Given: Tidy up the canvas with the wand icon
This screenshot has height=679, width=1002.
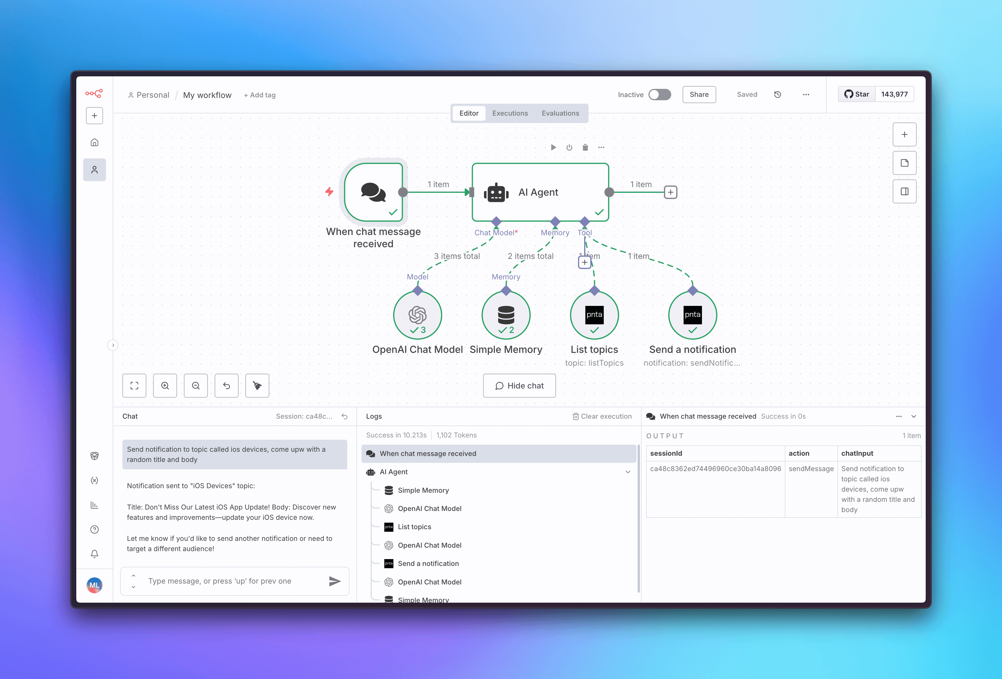Looking at the screenshot, I should pos(257,385).
